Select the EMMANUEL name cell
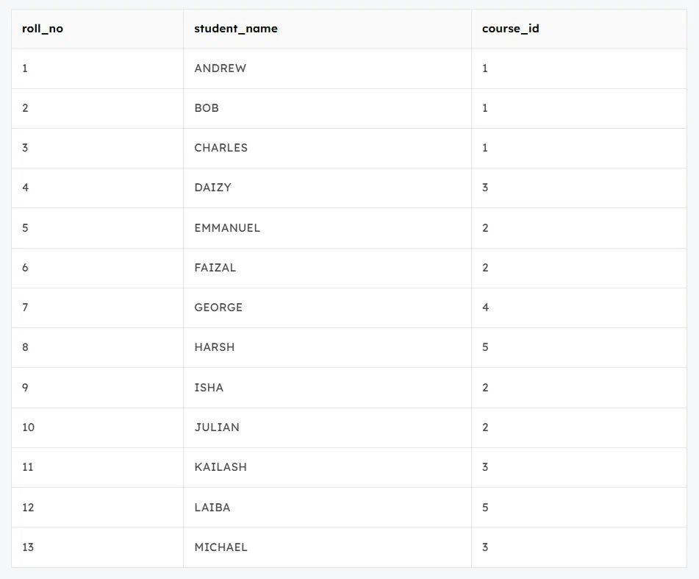This screenshot has height=579, width=699. pos(227,228)
